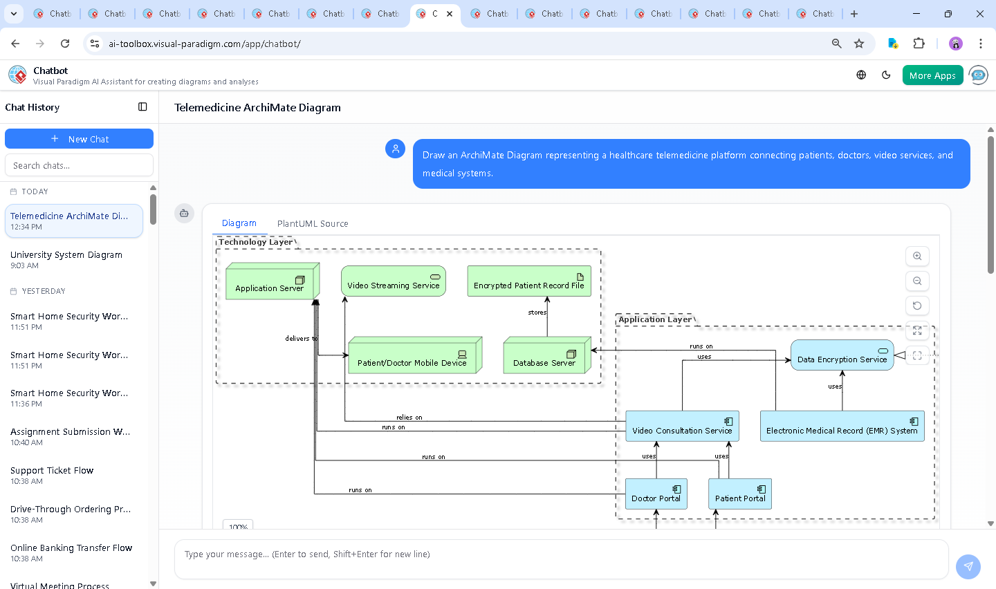
Task: Click the zoom in icon on the diagram
Action: [917, 256]
